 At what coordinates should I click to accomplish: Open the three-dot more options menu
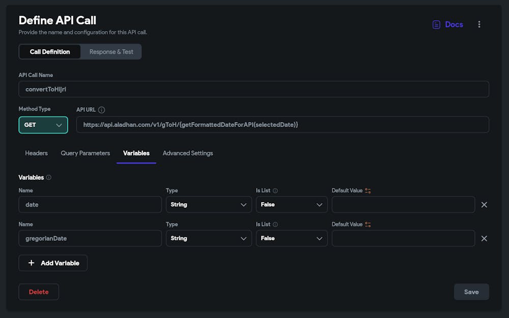pyautogui.click(x=479, y=24)
